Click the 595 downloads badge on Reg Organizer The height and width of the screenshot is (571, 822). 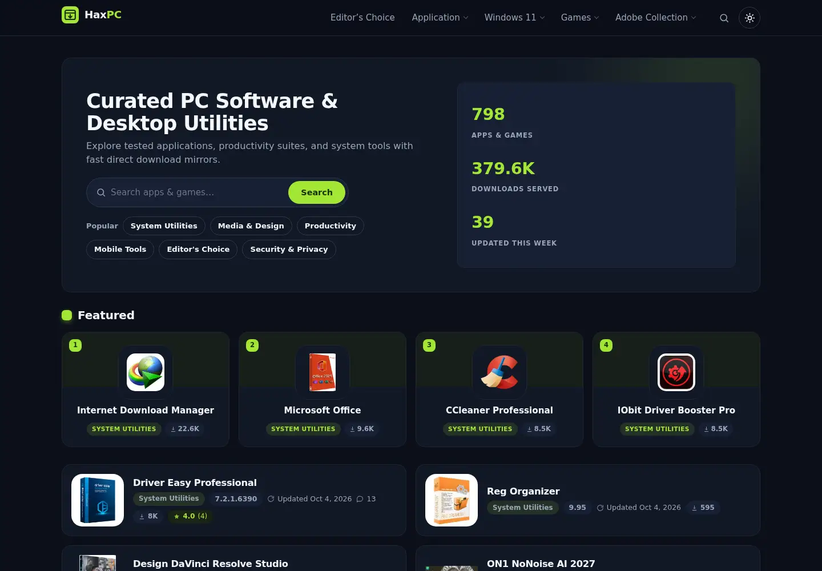(x=703, y=508)
